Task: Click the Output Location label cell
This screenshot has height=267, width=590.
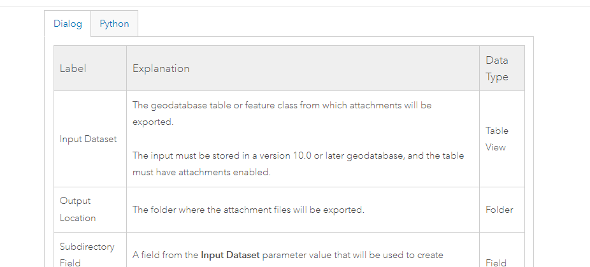Action: point(78,209)
